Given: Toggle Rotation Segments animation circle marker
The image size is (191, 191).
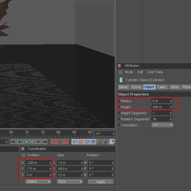Looking at the screenshot, I should click(x=119, y=119).
